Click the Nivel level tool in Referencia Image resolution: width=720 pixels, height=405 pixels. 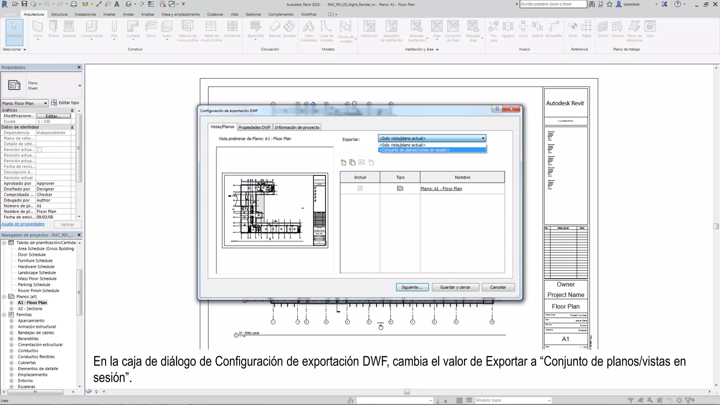click(572, 30)
